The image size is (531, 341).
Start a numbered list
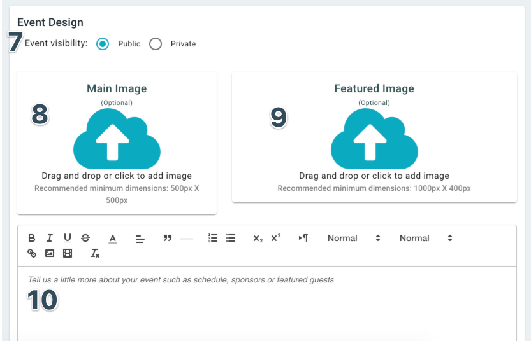tap(213, 238)
